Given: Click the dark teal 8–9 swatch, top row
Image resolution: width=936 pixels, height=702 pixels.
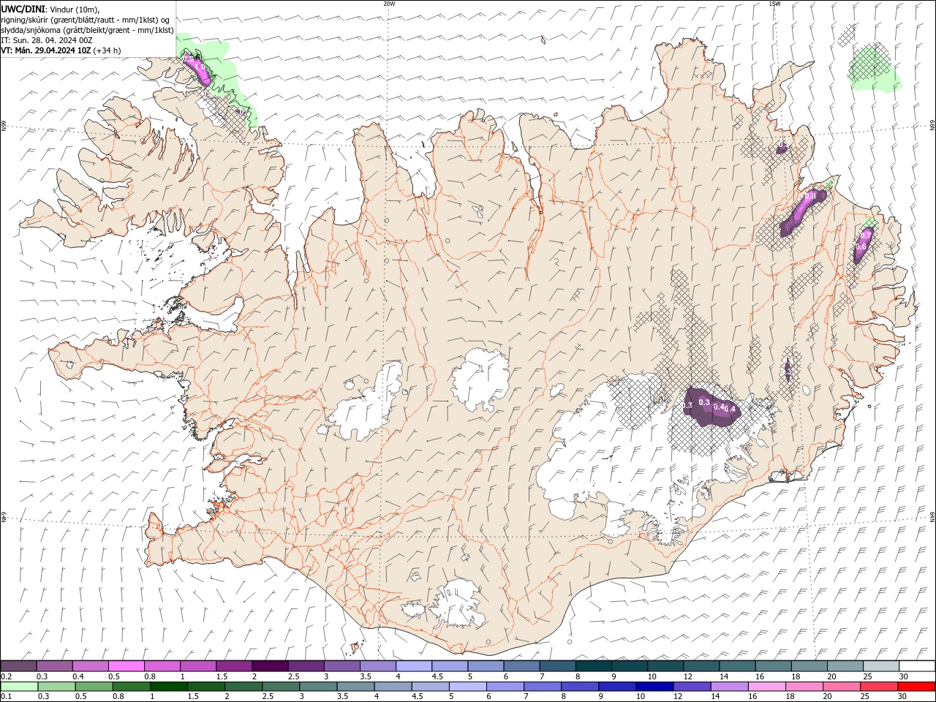Looking at the screenshot, I should [593, 666].
